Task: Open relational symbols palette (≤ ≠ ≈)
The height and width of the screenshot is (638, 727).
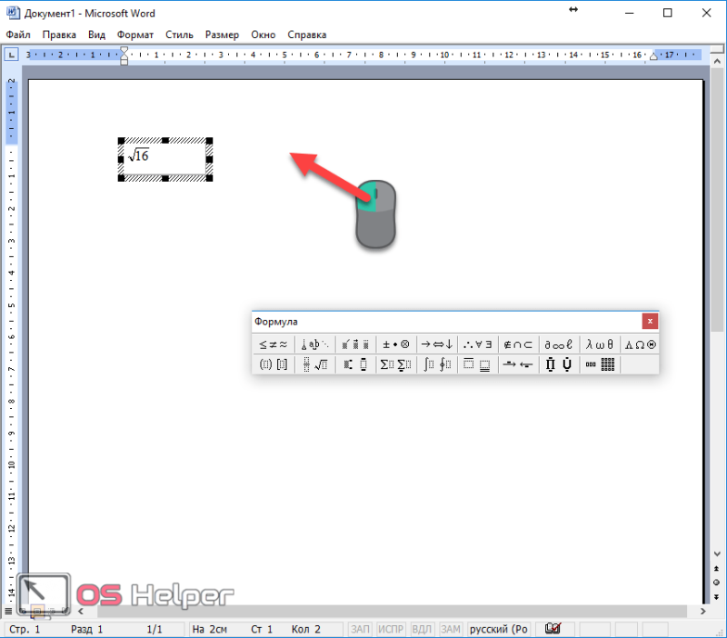Action: pos(274,344)
